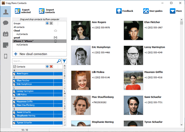Jump to letter S in alphabet index
The image size is (185, 132).
pyautogui.click(x=65, y=106)
